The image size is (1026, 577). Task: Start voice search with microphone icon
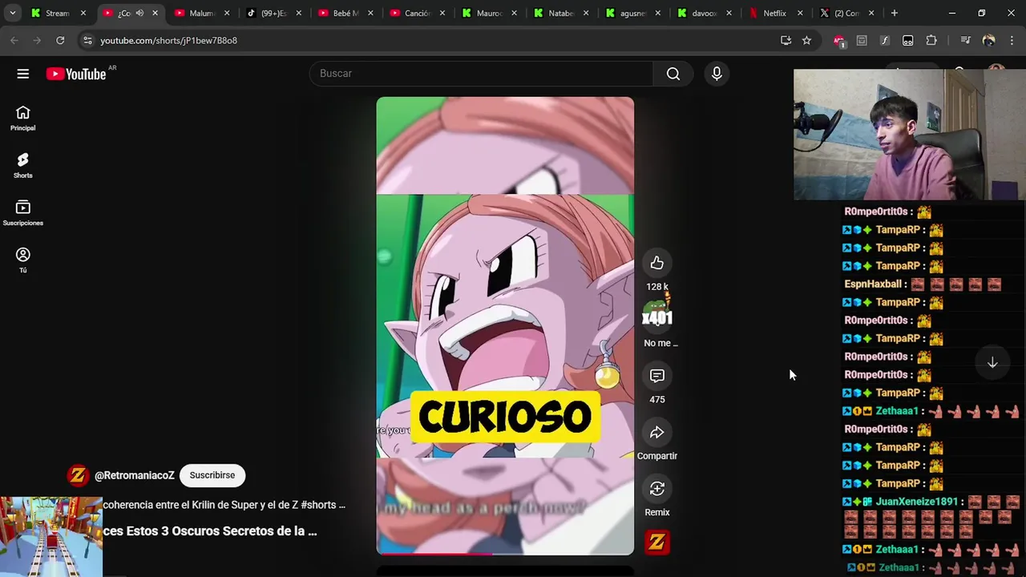coord(717,74)
